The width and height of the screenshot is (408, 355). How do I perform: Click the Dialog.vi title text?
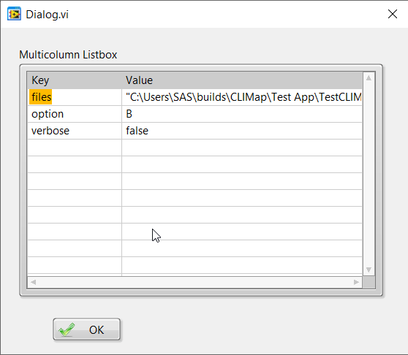pos(47,15)
